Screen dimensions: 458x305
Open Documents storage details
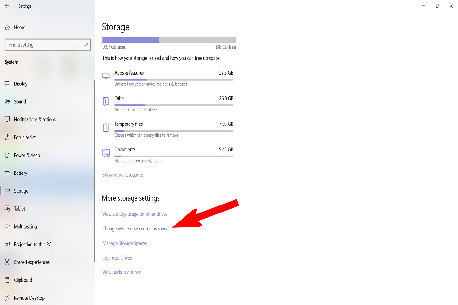[x=168, y=155]
